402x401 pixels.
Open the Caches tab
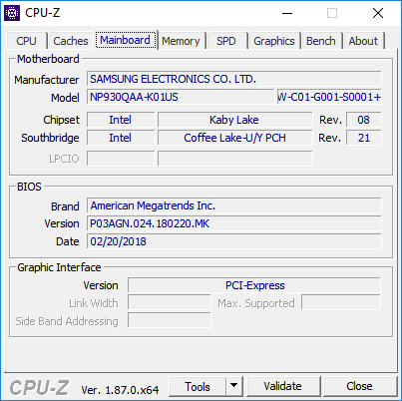(71, 41)
